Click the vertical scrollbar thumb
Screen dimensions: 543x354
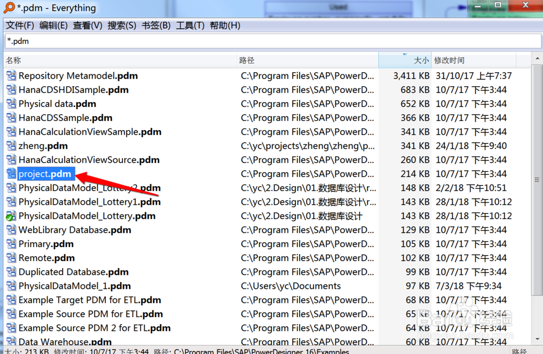[x=537, y=180]
